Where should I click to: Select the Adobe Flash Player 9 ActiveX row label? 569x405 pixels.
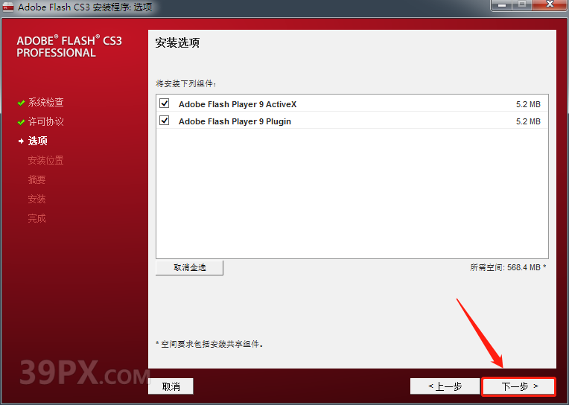point(238,104)
